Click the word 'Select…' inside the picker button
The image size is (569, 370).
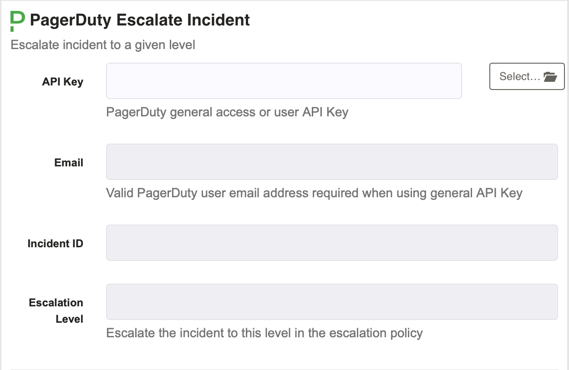pyautogui.click(x=520, y=76)
